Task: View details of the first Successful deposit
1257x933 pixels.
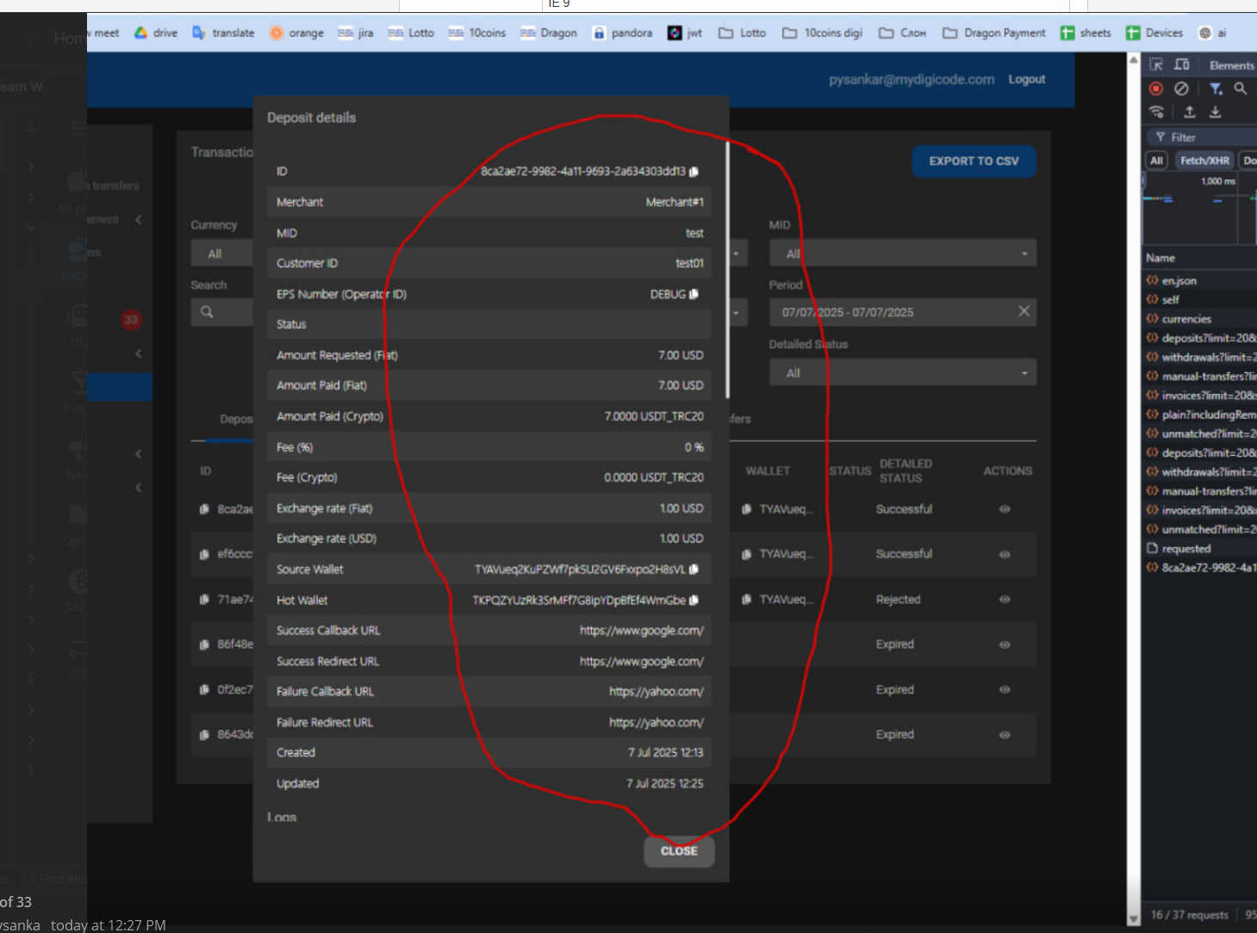Action: tap(1005, 509)
